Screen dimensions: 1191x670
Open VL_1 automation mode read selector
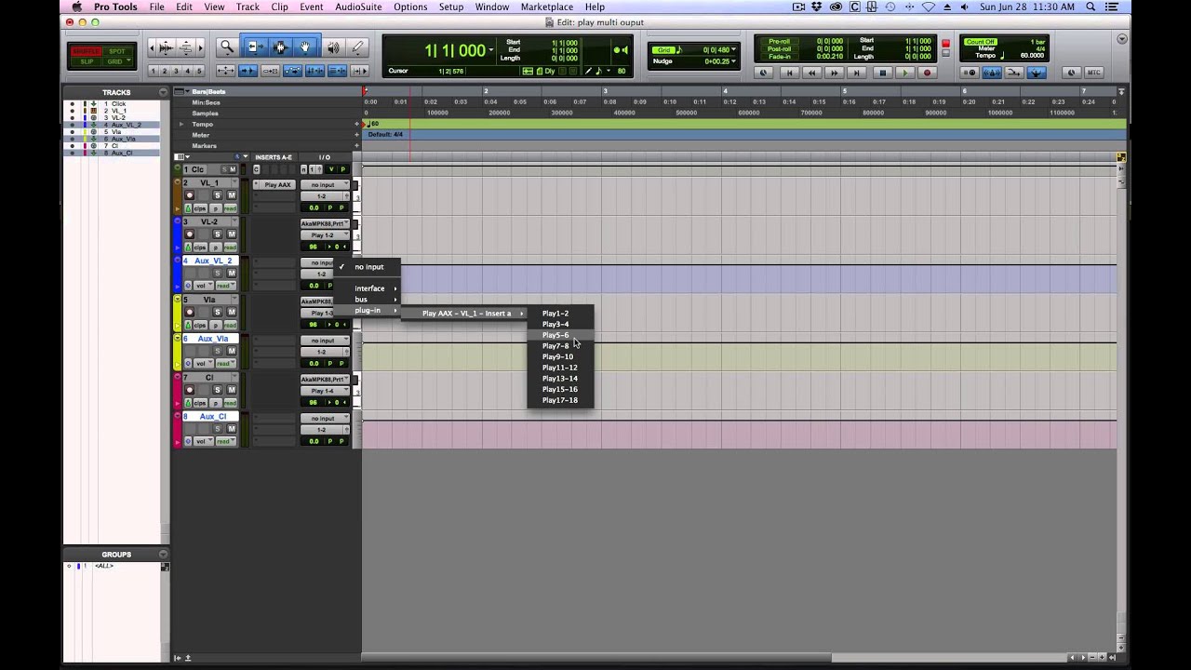point(230,208)
